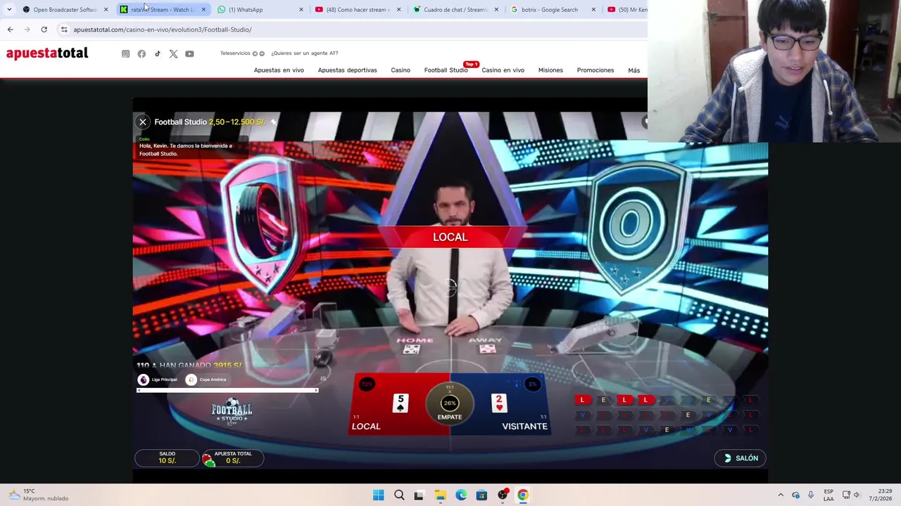
Task: Open the apuestatotal Facebook icon
Action: [141, 53]
